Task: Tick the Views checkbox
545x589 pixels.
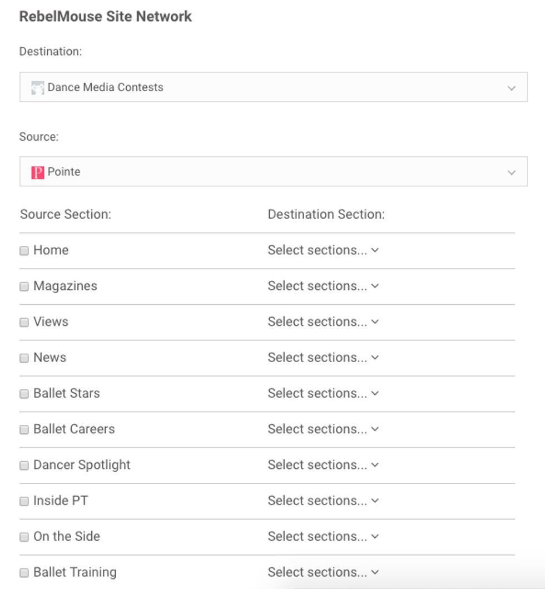Action: click(x=24, y=323)
